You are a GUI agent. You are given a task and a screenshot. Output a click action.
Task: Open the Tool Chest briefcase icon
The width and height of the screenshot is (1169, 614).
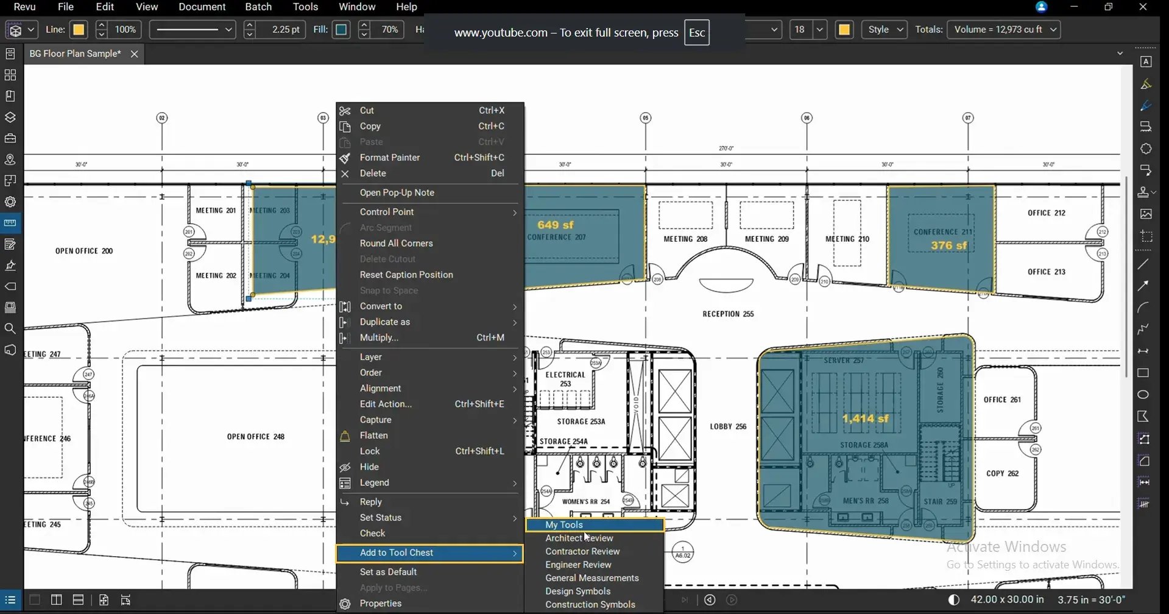(10, 138)
